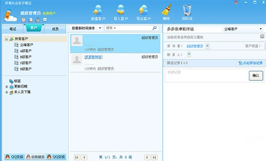
Task: Open the 参与者 add participant dropdown
Action: [x=207, y=46]
